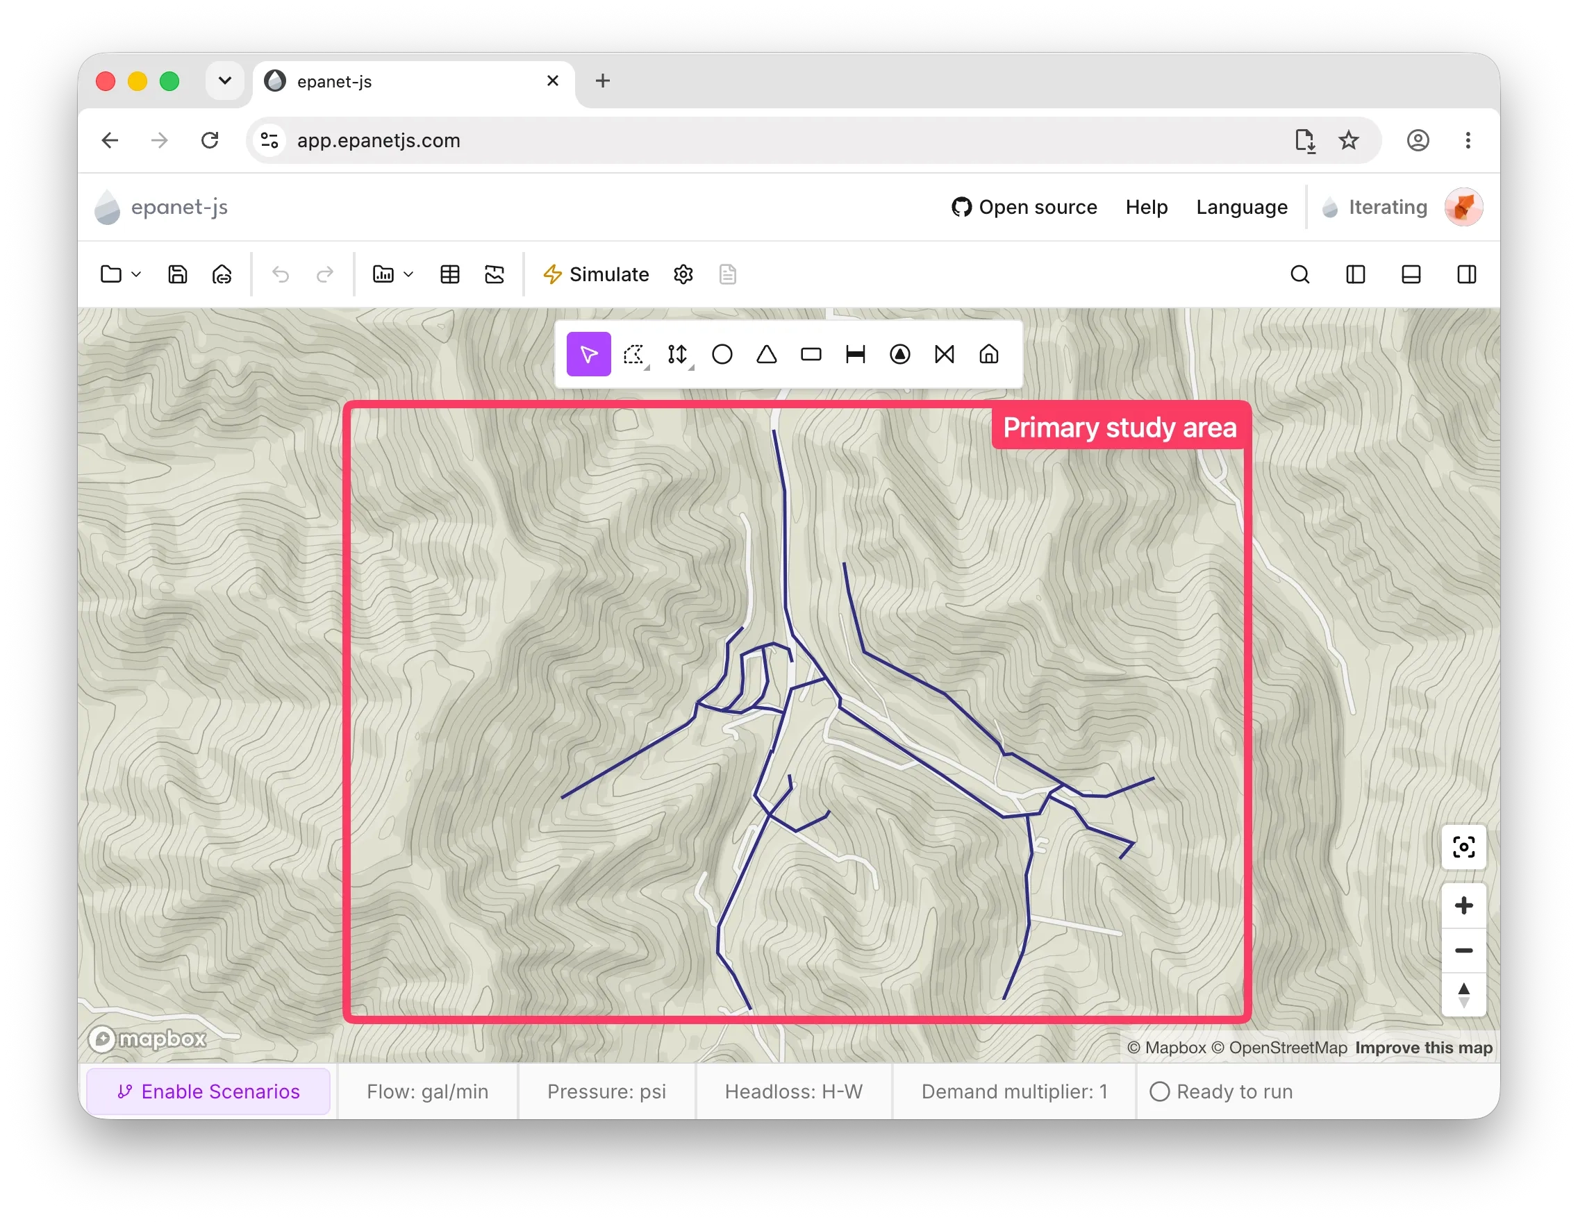Select the pump tool
Viewport: 1578px width, 1222px height.
(899, 354)
